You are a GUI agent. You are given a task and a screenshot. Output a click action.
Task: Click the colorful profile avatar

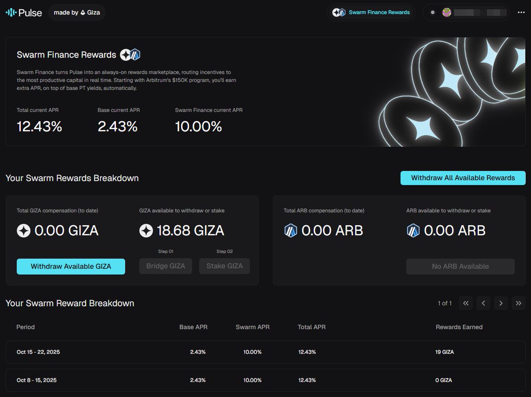click(x=447, y=12)
